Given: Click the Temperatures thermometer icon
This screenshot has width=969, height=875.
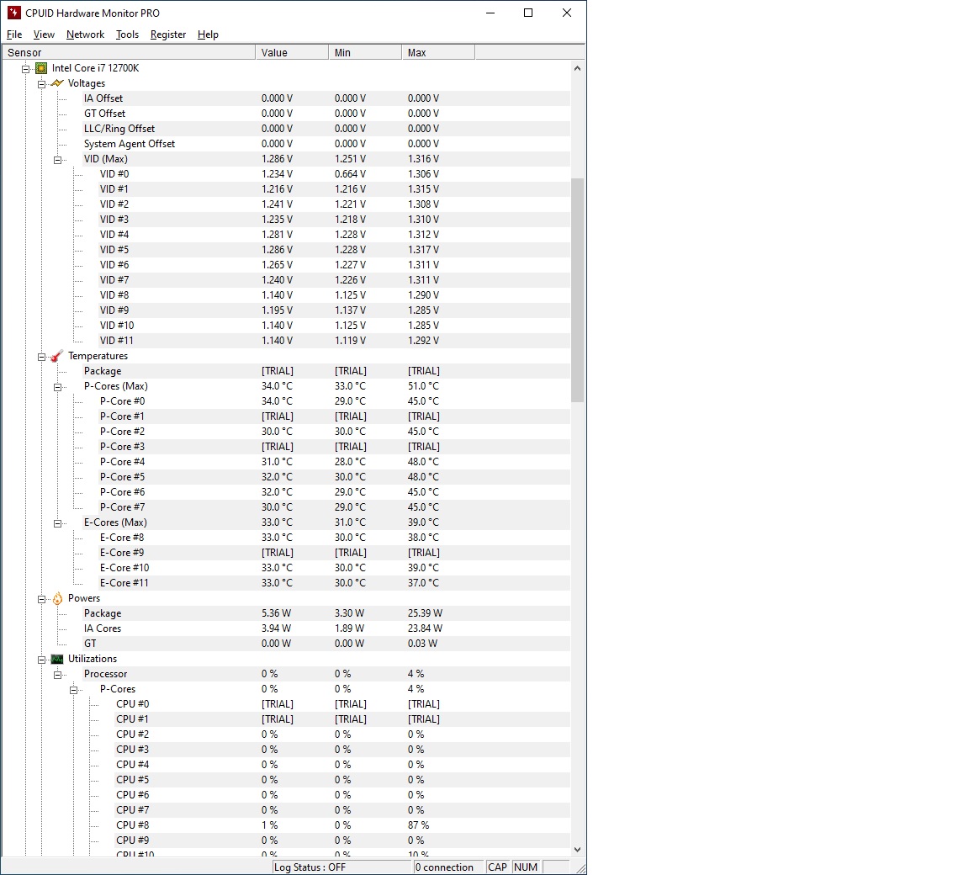Looking at the screenshot, I should tap(57, 356).
